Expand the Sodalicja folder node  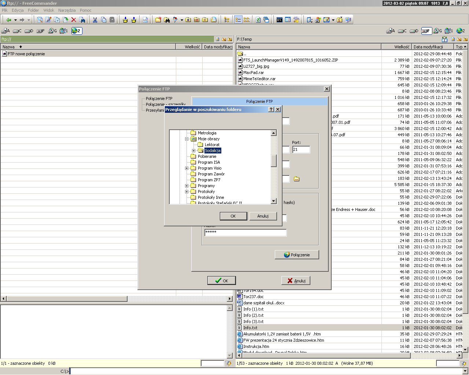tap(193, 151)
